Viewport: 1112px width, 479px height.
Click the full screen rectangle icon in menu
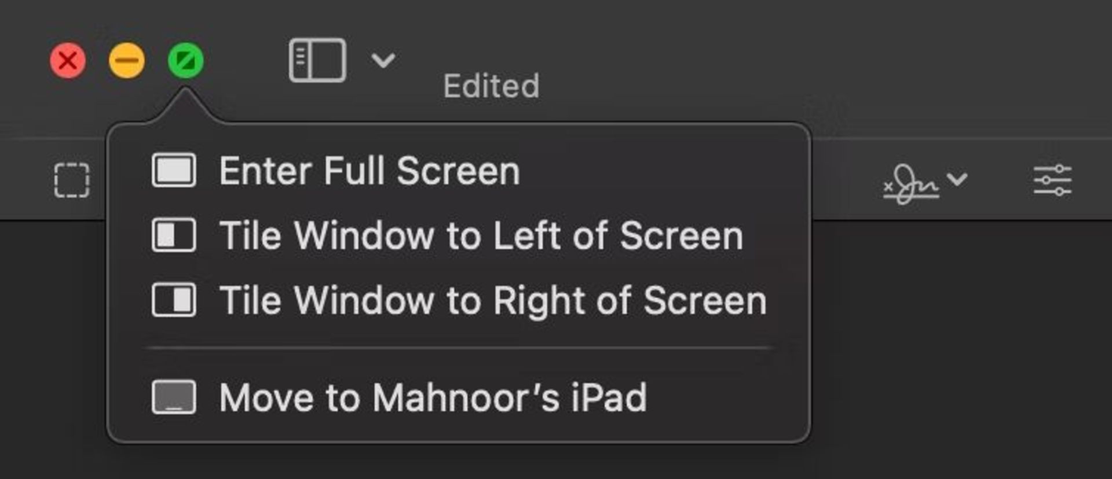(174, 171)
